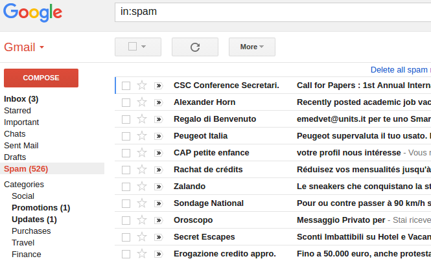Click importance marker for Secret Escapes

pos(159,237)
